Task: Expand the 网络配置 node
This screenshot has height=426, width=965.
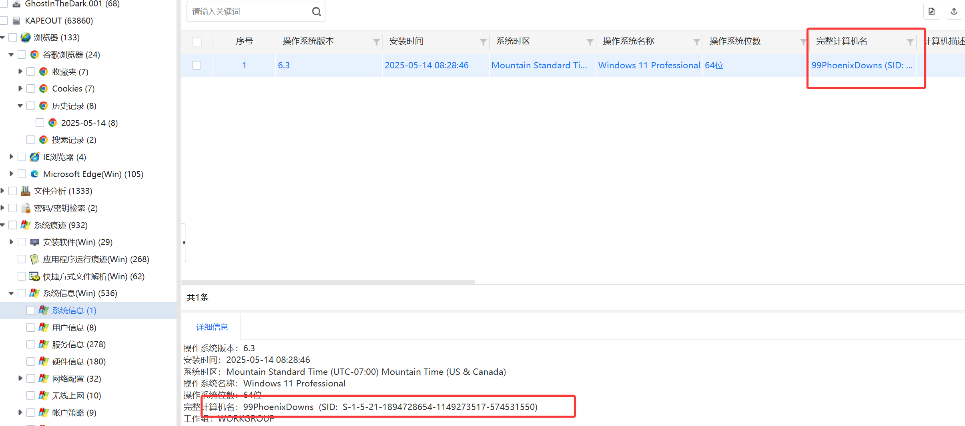Action: click(20, 378)
